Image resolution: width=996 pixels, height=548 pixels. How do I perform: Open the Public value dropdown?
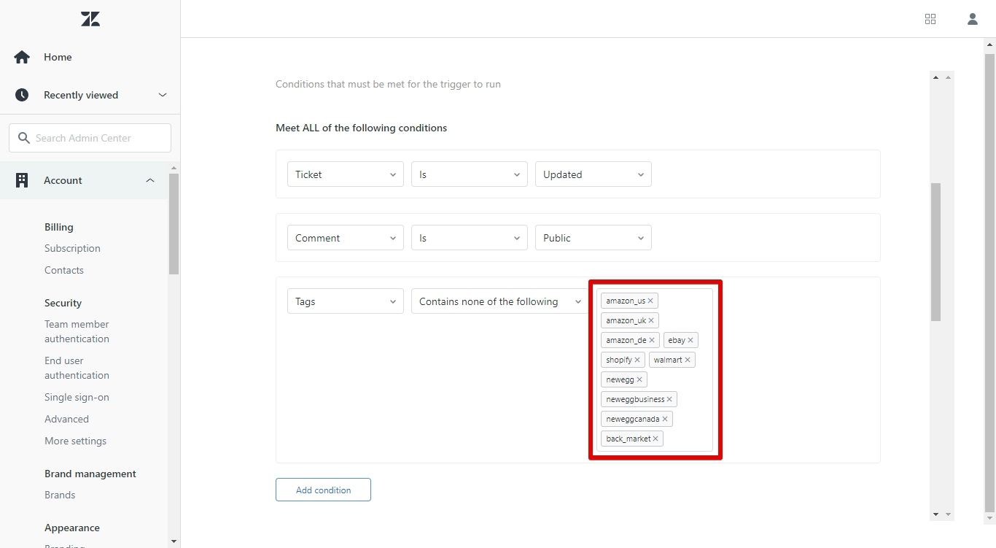coord(594,238)
